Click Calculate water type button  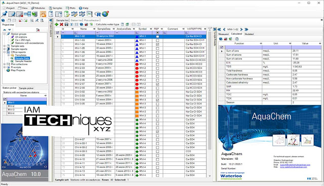[x=107, y=24]
